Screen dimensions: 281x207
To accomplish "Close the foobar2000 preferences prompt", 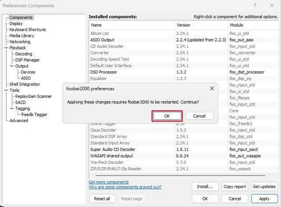I will pyautogui.click(x=212, y=88).
